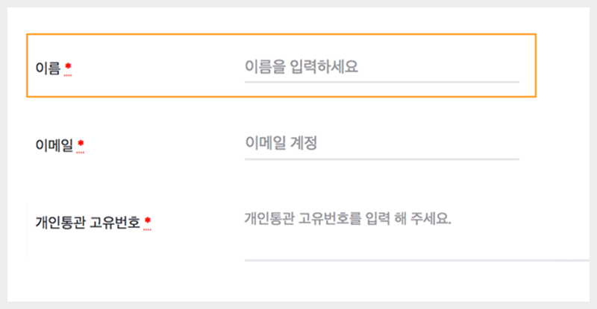Click the underline beneath the name input
The width and height of the screenshot is (597, 309).
click(x=381, y=81)
